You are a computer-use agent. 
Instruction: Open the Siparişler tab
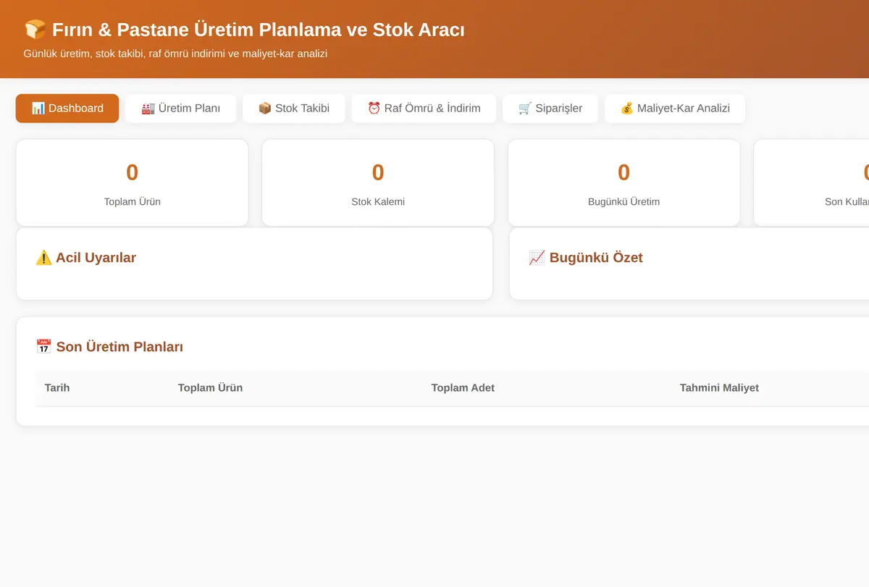550,109
